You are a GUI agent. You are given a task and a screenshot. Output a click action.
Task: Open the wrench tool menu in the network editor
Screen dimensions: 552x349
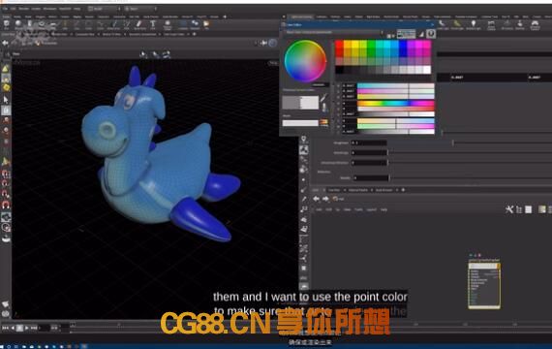509,209
